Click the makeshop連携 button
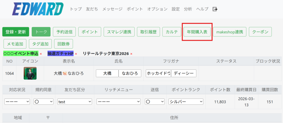 [230, 32]
